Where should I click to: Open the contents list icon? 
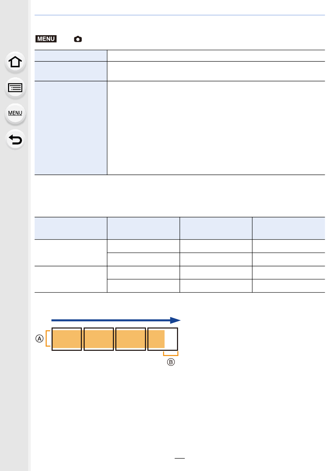(15, 88)
